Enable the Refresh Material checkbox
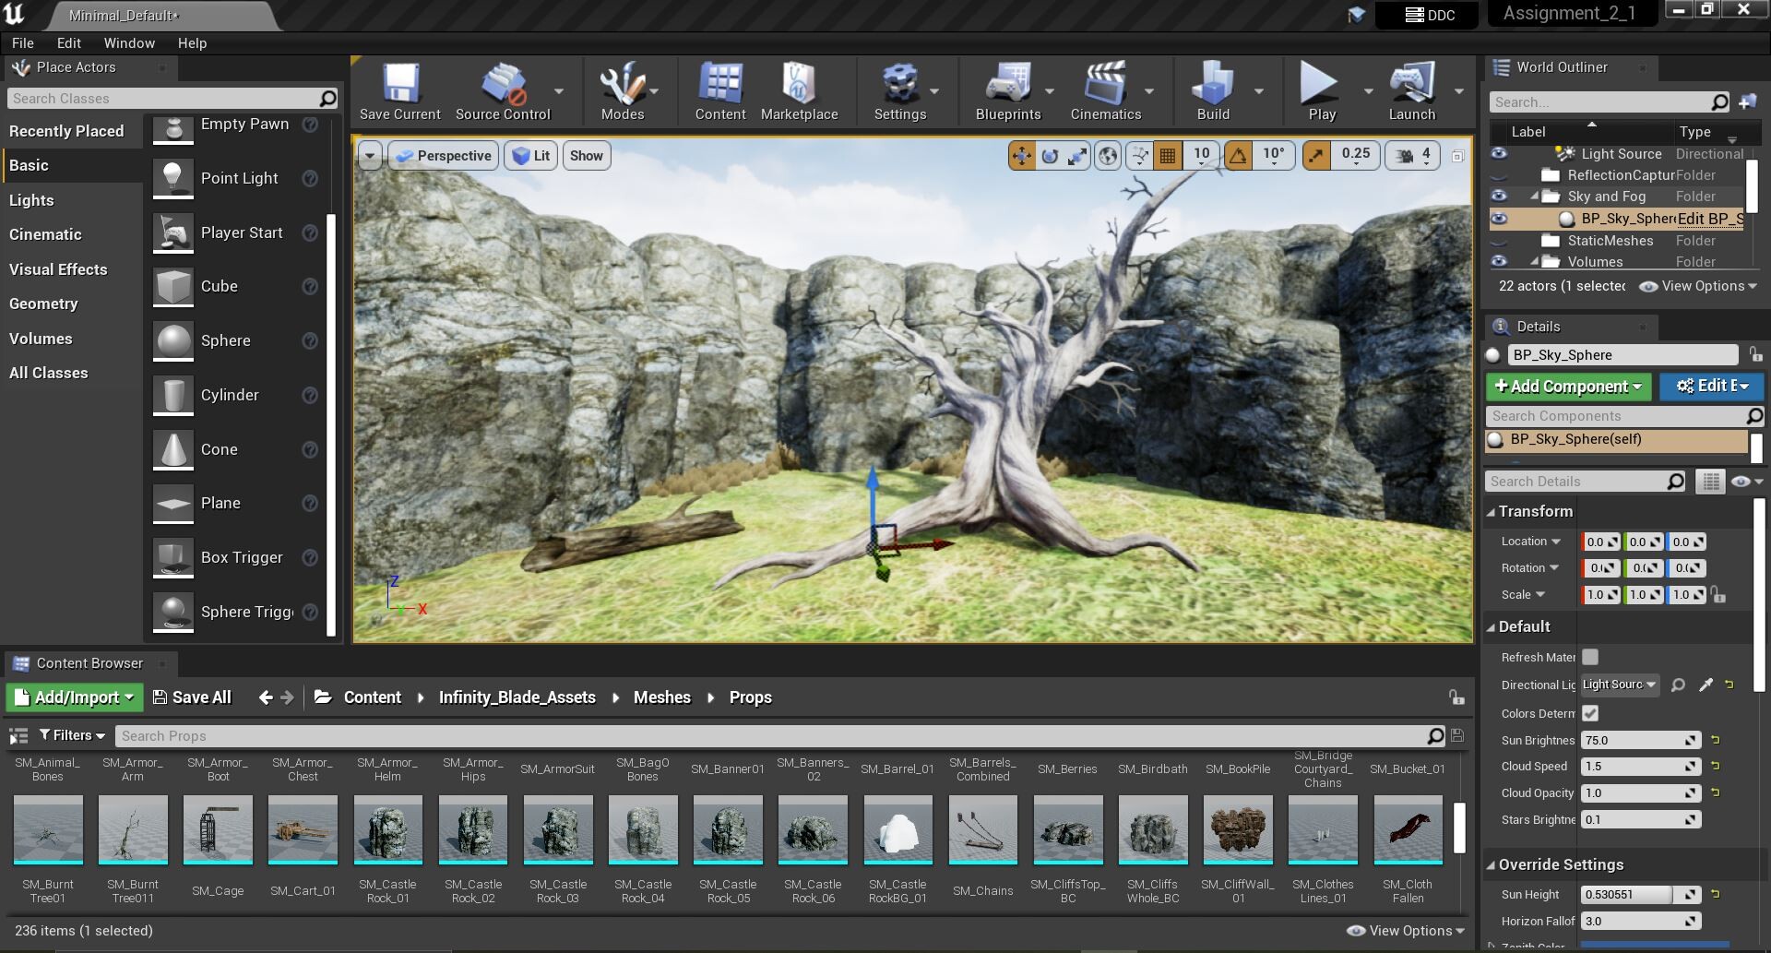Screen dimensions: 1771x953 coord(1590,657)
